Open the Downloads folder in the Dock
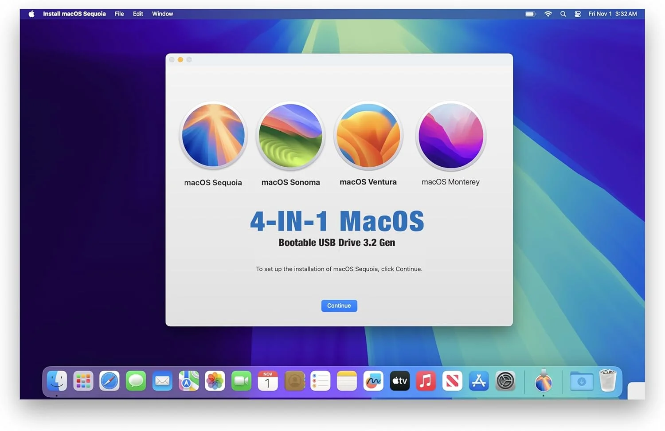This screenshot has width=665, height=431. pyautogui.click(x=582, y=380)
